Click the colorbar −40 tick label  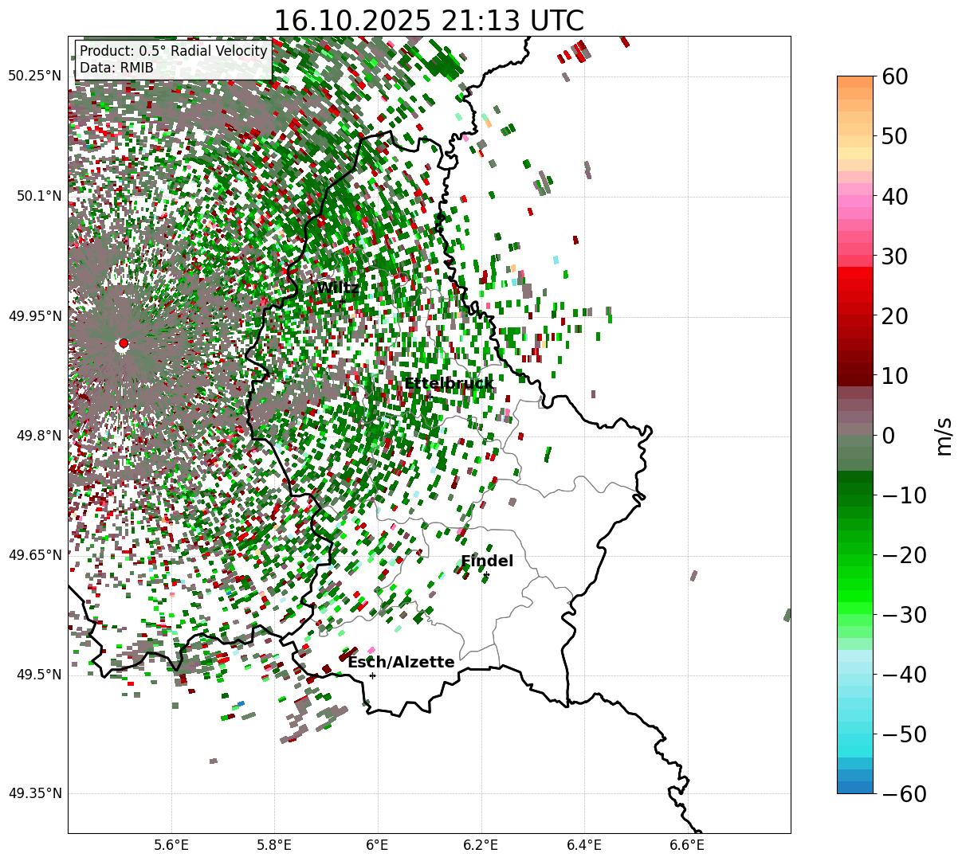(x=903, y=675)
